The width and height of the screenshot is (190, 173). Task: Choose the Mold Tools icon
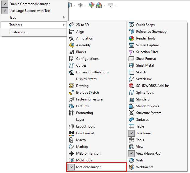tap(71, 160)
